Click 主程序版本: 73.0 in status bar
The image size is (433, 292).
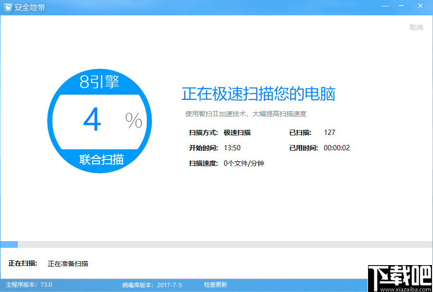click(29, 284)
